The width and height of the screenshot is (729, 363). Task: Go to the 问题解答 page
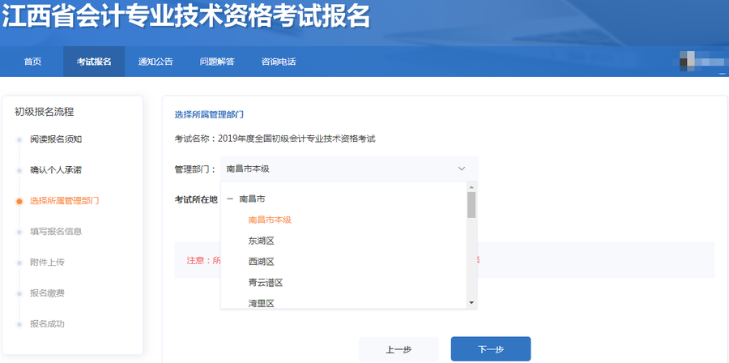click(x=216, y=62)
